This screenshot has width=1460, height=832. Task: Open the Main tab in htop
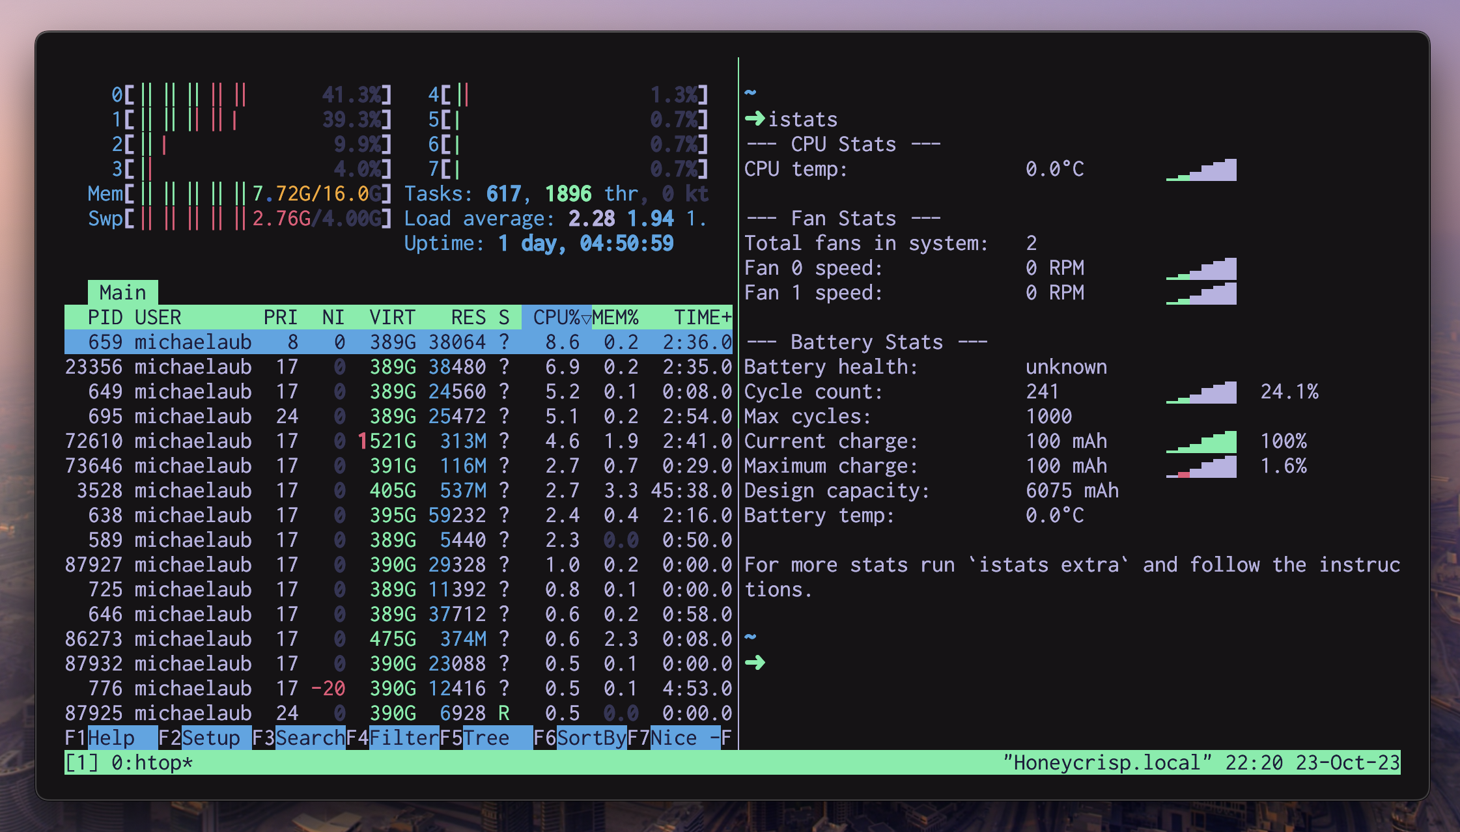pyautogui.click(x=122, y=292)
